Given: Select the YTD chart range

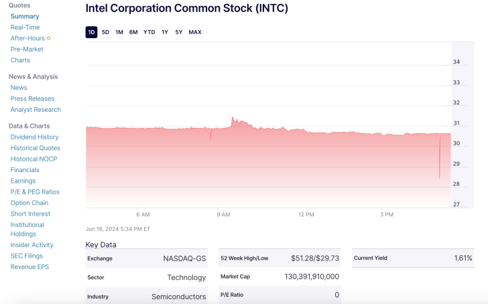Looking at the screenshot, I should click(149, 32).
